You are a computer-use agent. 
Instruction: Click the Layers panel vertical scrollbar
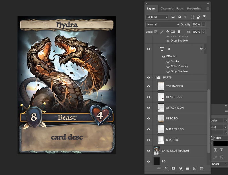click(209, 121)
